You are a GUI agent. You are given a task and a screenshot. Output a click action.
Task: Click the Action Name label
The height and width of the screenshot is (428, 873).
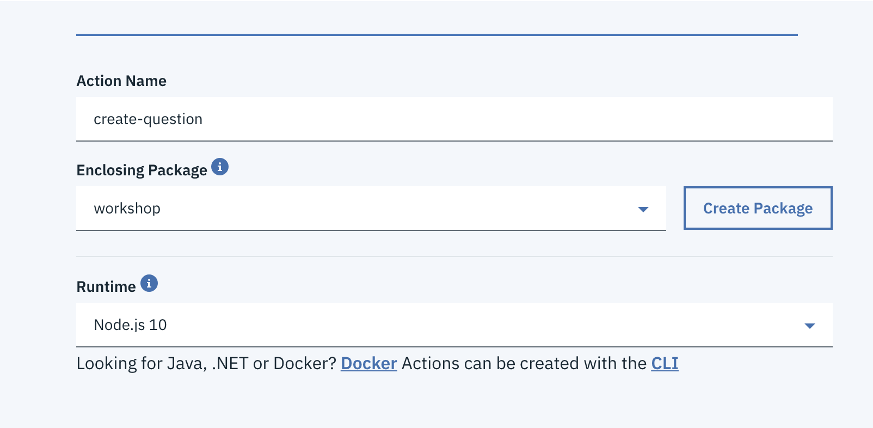pyautogui.click(x=121, y=81)
